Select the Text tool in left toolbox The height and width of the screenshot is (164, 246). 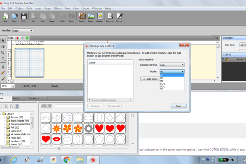3,59
